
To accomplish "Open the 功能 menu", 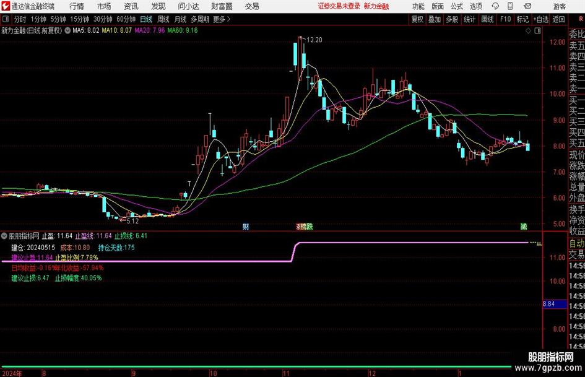I will point(418,6).
